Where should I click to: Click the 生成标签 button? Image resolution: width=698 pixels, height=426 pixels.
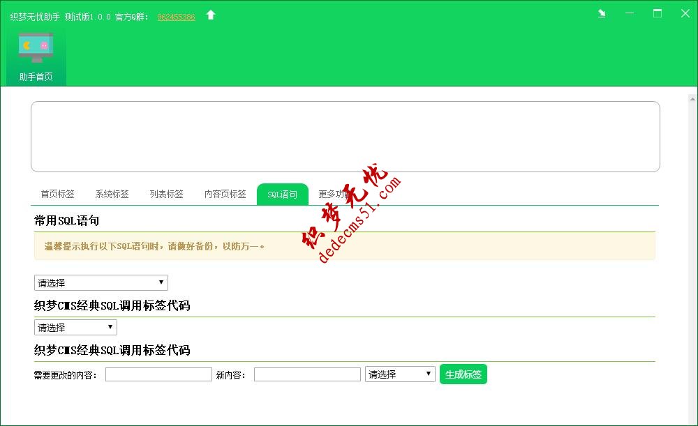[463, 374]
